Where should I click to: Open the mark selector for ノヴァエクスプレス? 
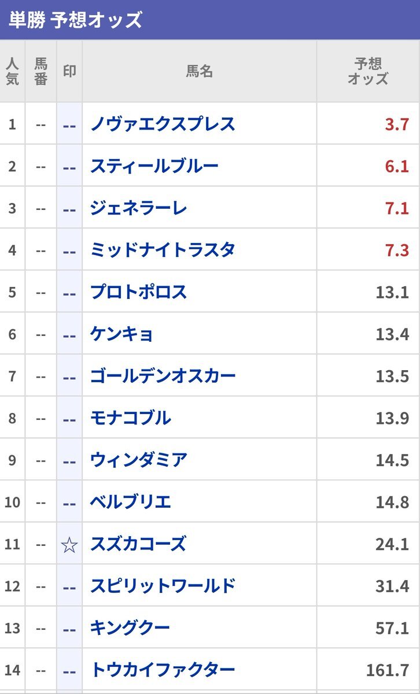tap(69, 124)
